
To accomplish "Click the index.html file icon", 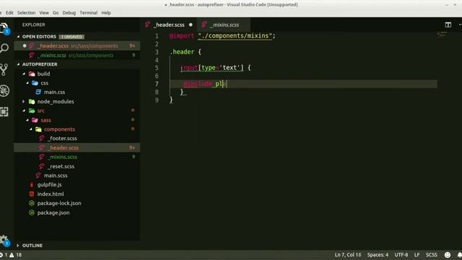I will (x=32, y=194).
